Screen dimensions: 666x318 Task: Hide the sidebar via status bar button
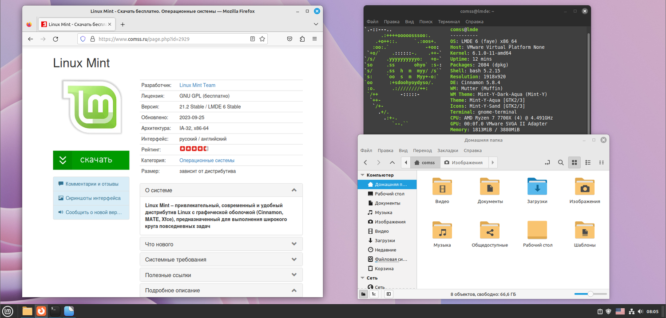coord(388,294)
